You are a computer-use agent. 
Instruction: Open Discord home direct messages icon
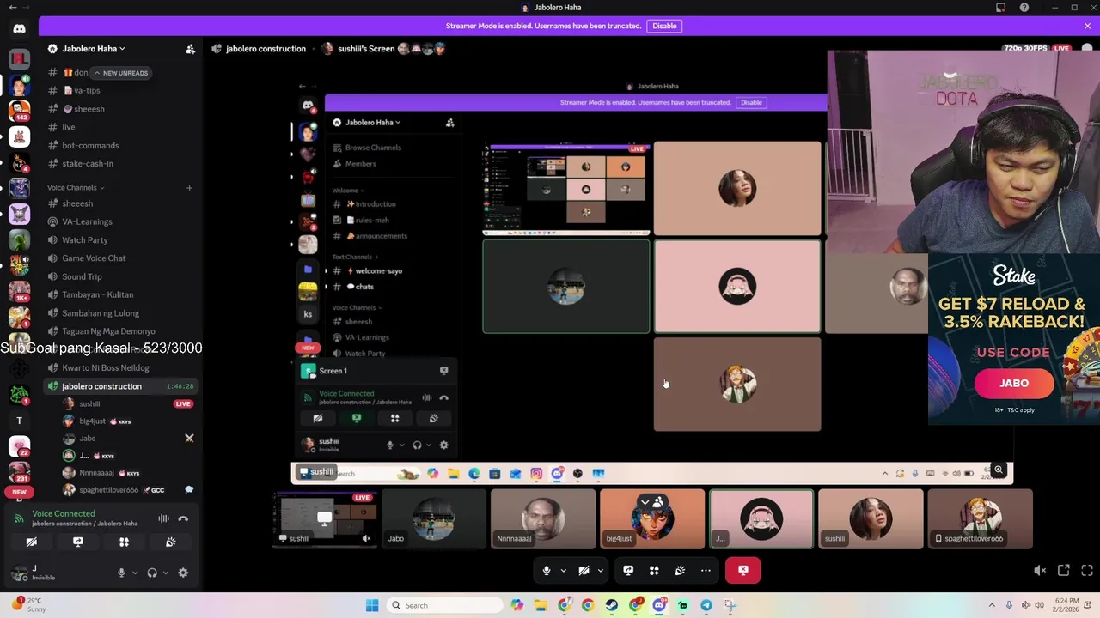click(19, 28)
